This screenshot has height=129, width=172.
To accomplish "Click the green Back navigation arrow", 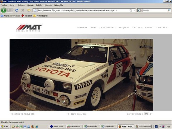I will coord(4,10).
